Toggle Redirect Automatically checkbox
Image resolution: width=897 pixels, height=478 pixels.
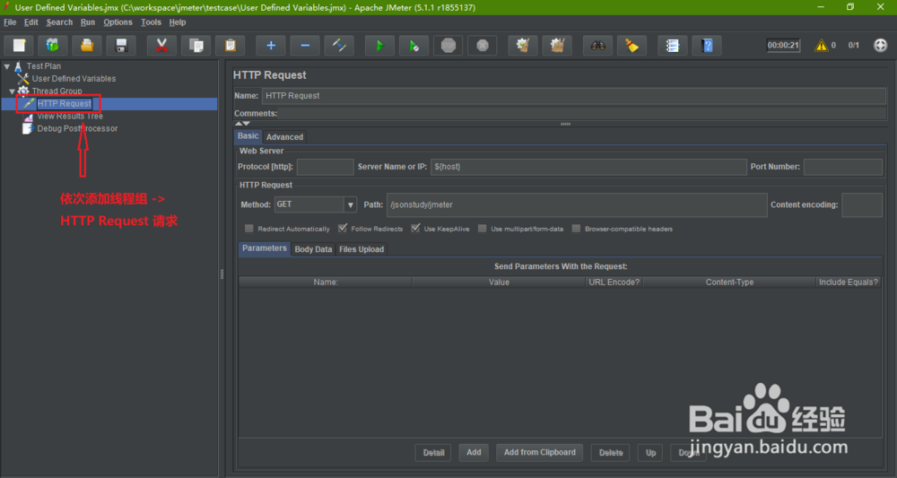(x=248, y=229)
